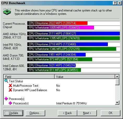Image resolution: width=123 pixels, height=119 pixels.
Task: Click the red X beside Multi-Processor Test
Action: 10,85
